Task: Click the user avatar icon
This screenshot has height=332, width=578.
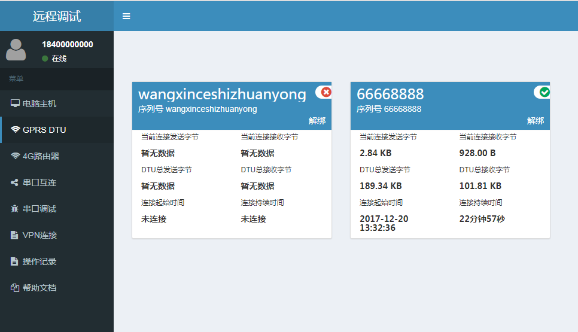Action: click(x=16, y=50)
